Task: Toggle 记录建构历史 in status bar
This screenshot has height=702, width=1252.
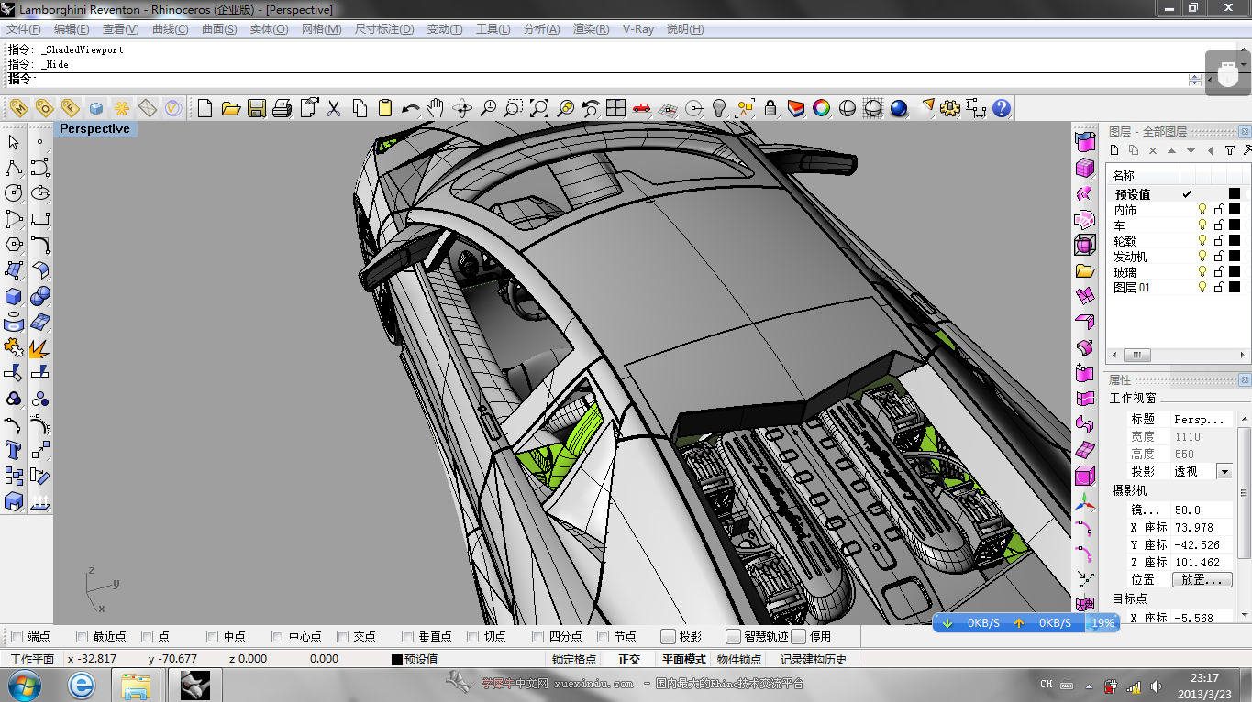Action: click(814, 659)
